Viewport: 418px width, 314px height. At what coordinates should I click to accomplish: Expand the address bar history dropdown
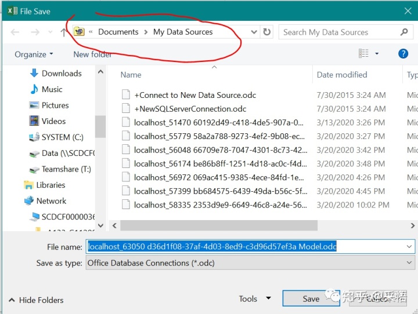tap(254, 32)
